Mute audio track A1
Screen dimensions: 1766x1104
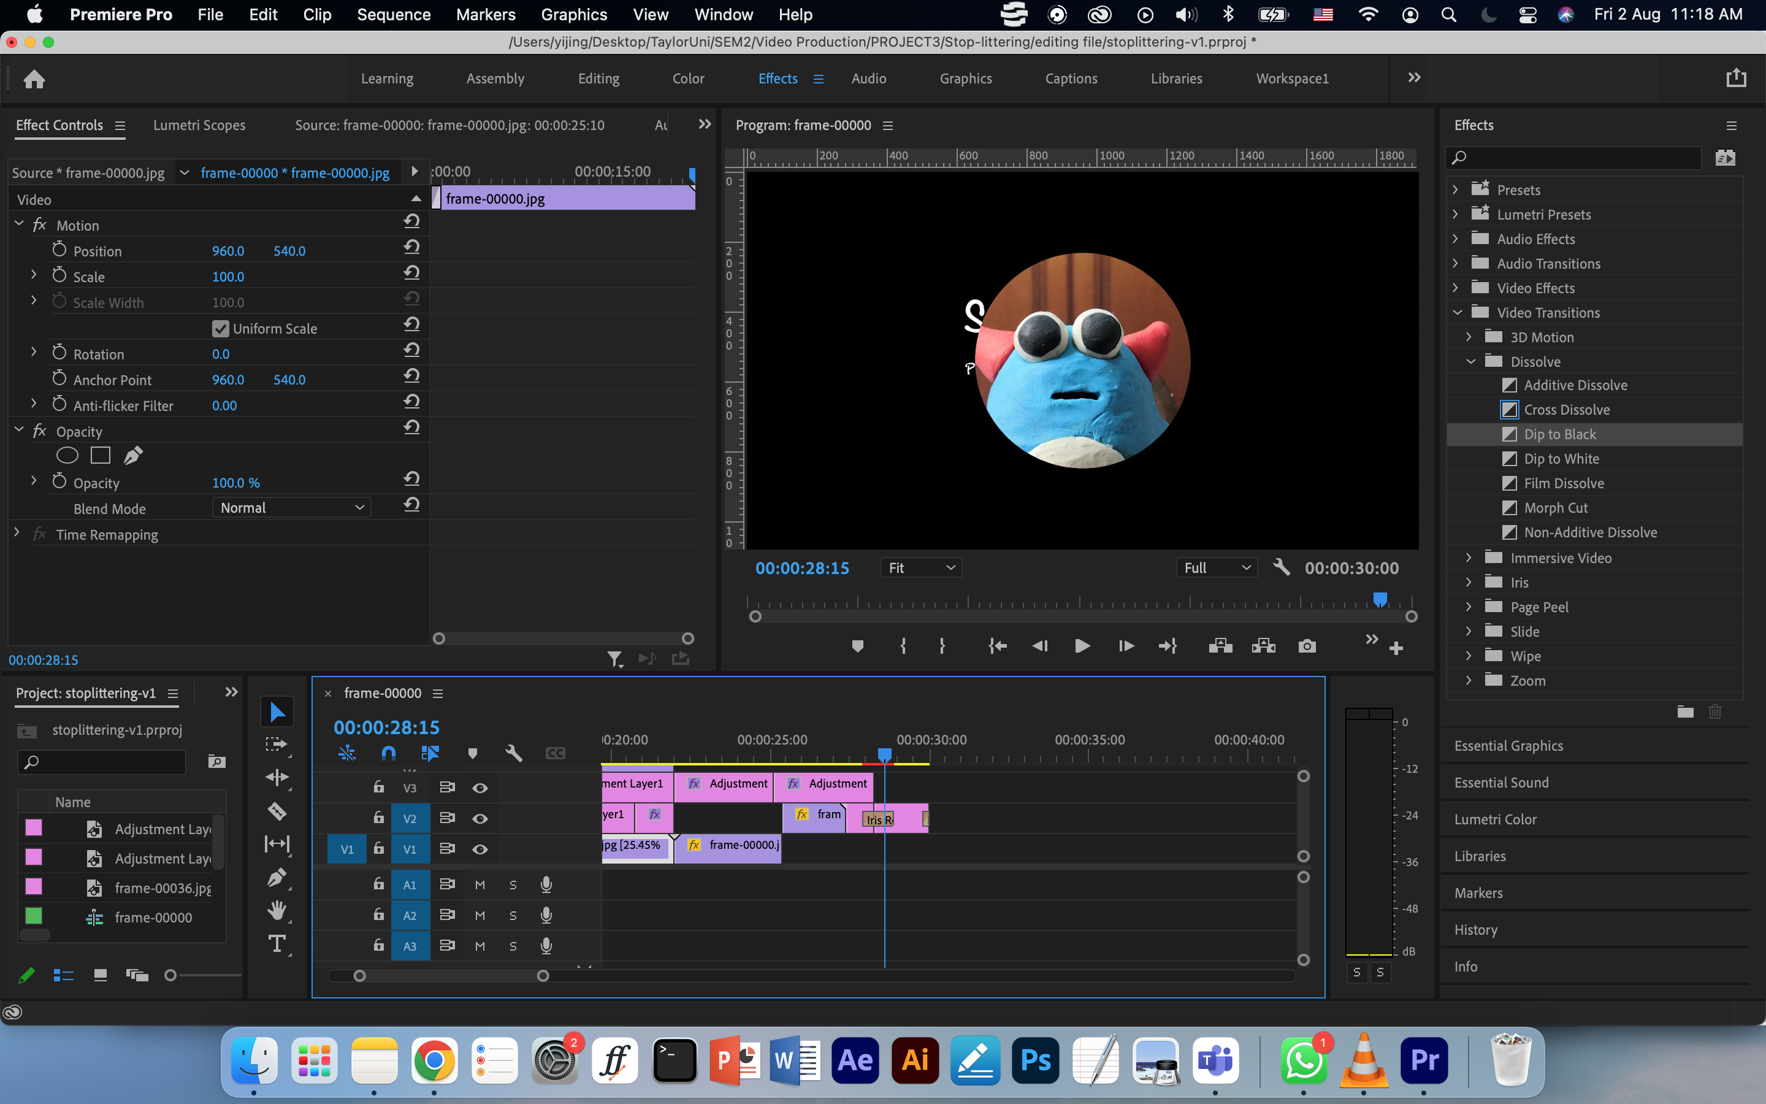coord(480,885)
